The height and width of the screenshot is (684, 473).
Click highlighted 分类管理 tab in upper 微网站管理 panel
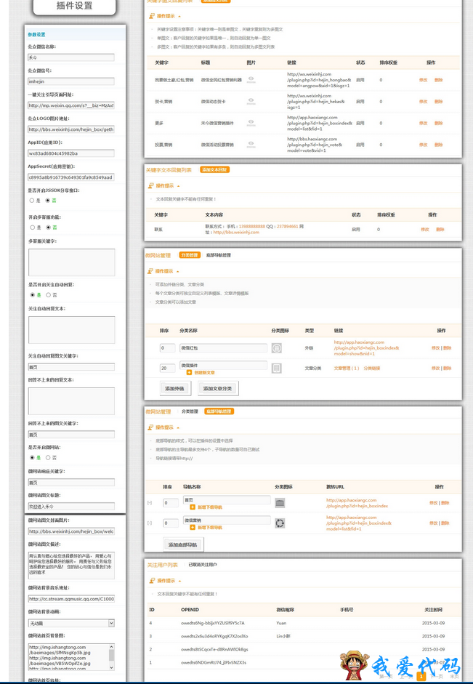[189, 255]
